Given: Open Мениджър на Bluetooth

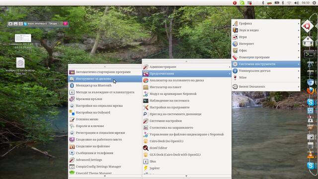Looking at the screenshot, I should (x=105, y=86).
